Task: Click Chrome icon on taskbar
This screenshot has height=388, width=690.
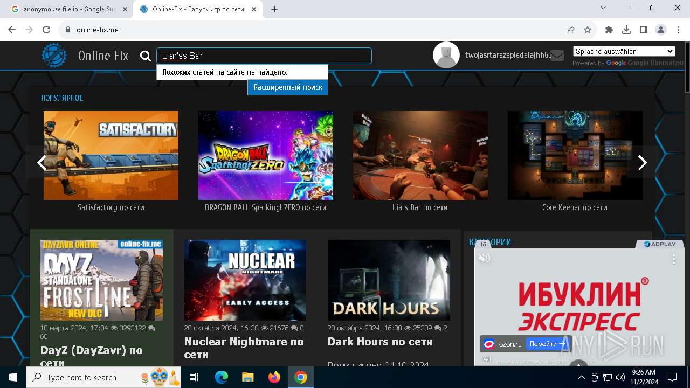Action: point(301,377)
